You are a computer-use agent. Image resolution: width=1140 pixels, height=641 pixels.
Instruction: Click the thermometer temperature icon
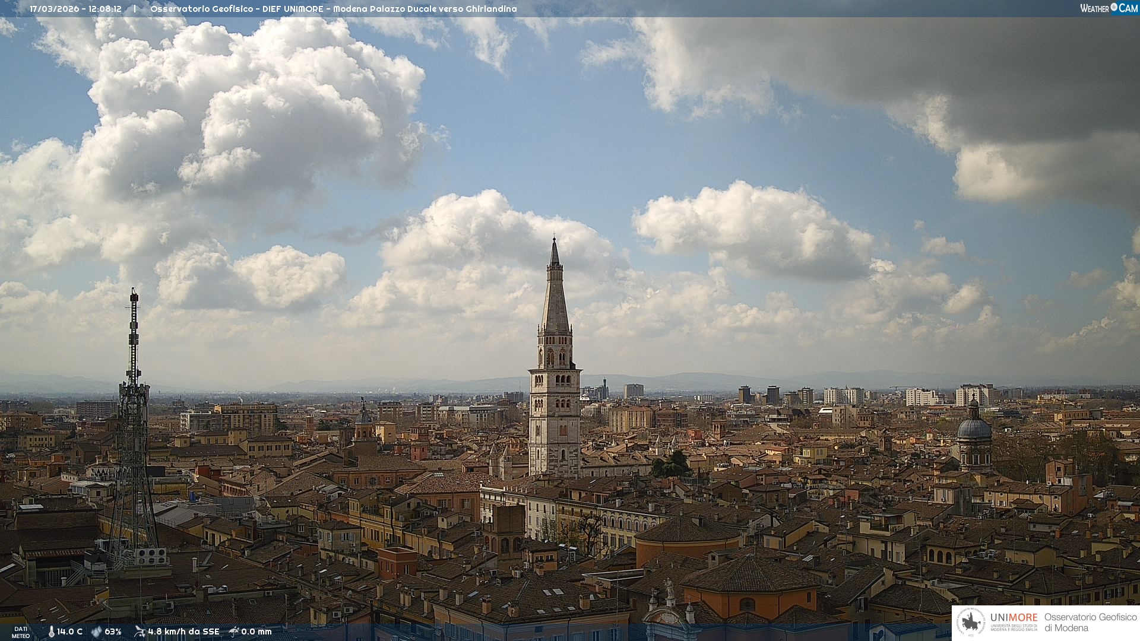point(51,632)
